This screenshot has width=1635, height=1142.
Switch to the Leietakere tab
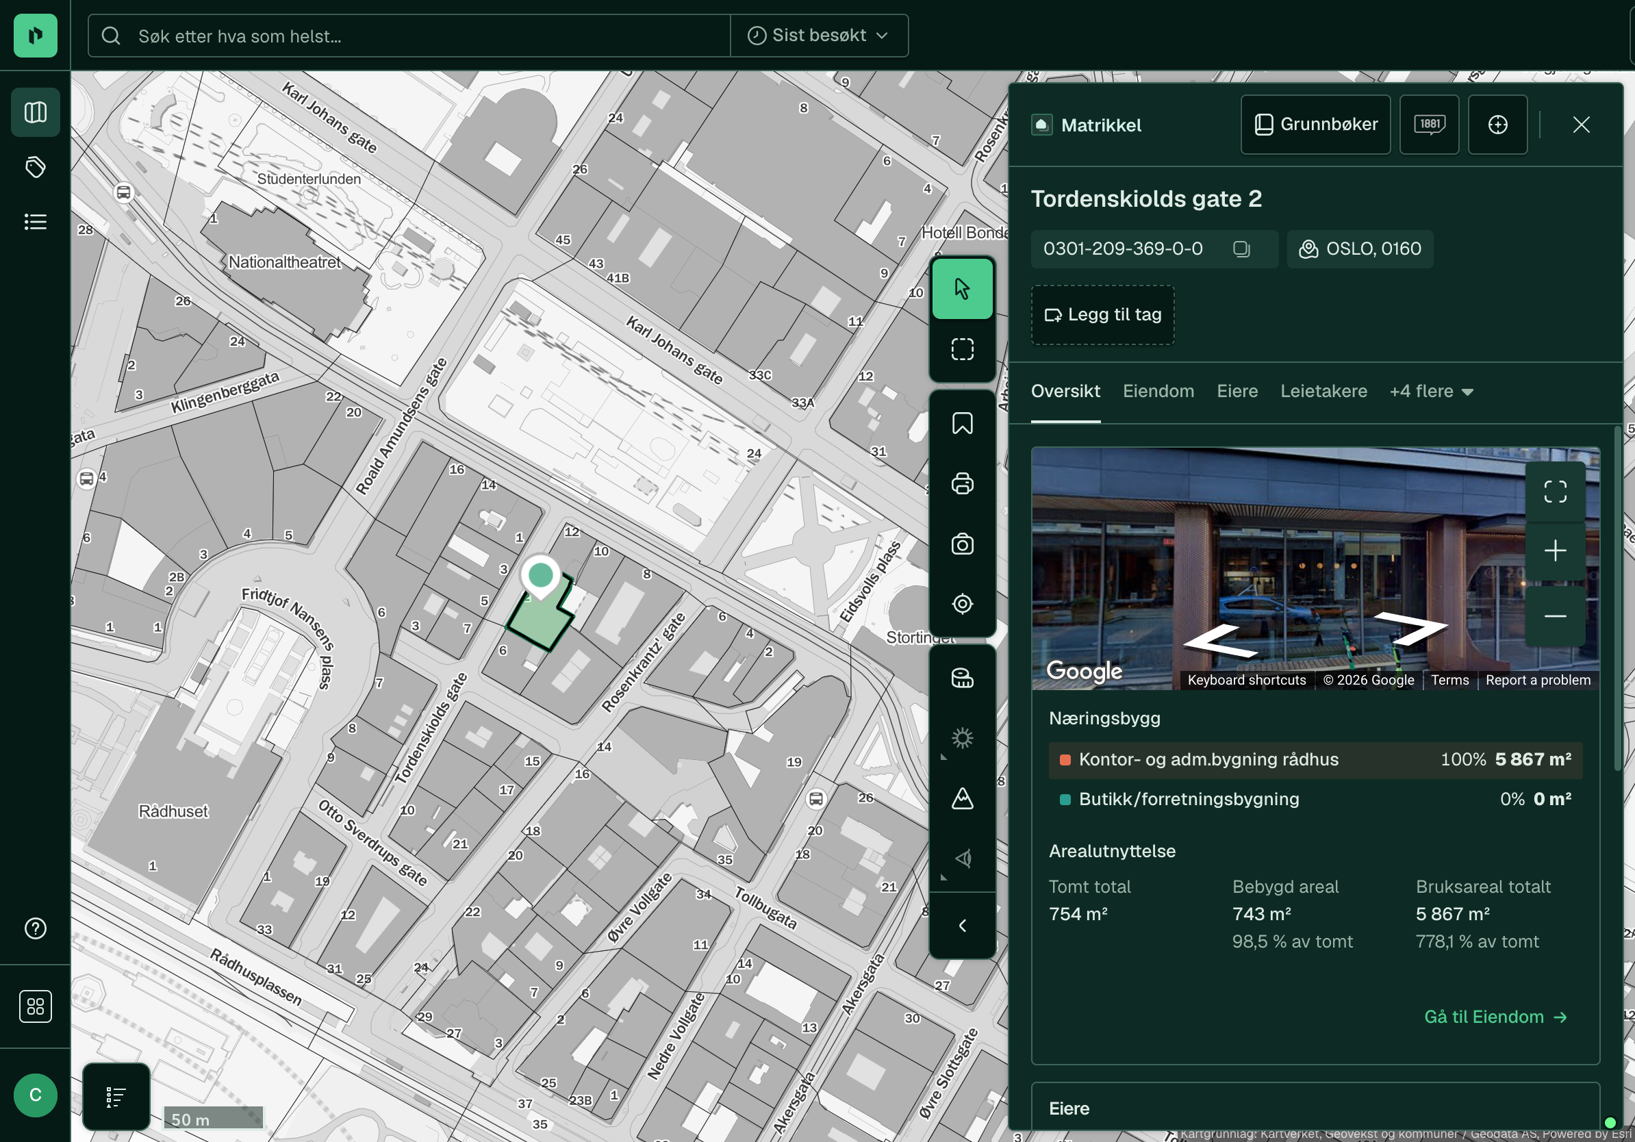(x=1323, y=391)
